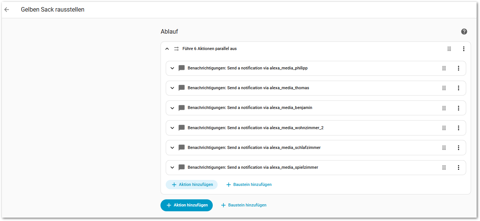
Task: Expand the alexa_media_schlafzimmer notification action
Action: [172, 148]
